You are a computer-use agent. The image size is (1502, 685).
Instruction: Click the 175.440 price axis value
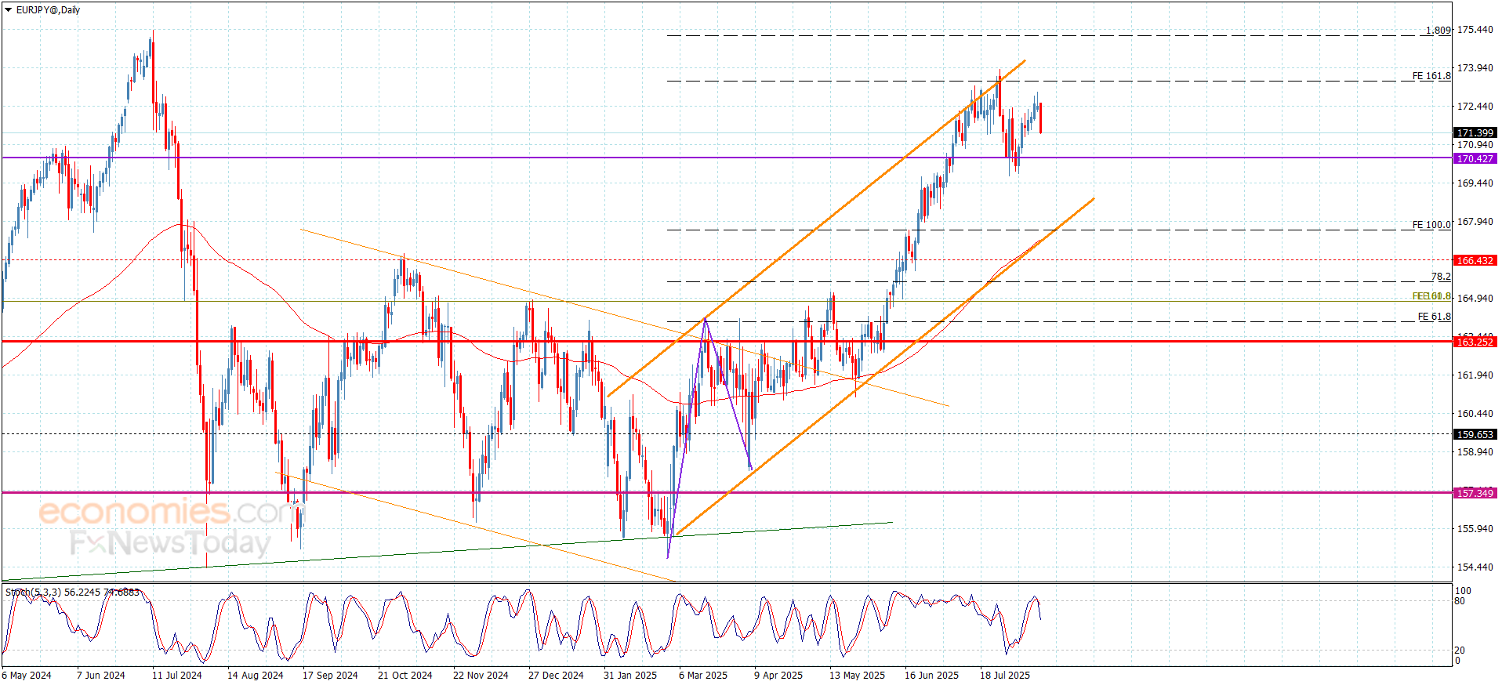pyautogui.click(x=1475, y=30)
